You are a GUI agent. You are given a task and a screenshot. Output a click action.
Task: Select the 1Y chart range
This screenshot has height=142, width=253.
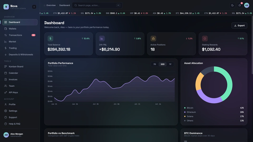tap(170, 64)
